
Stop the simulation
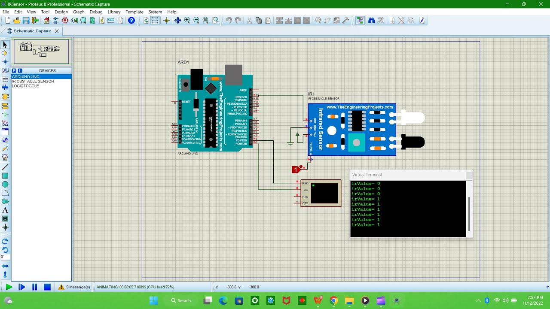(x=47, y=287)
